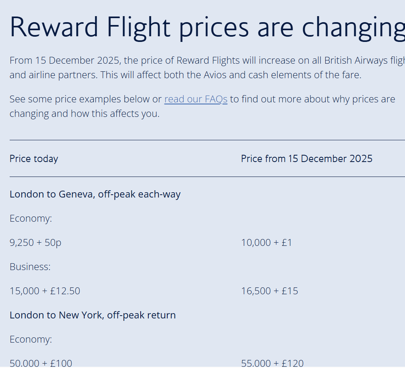Click the "Economy:" label under London to Geneva
This screenshot has width=405, height=368.
(31, 218)
